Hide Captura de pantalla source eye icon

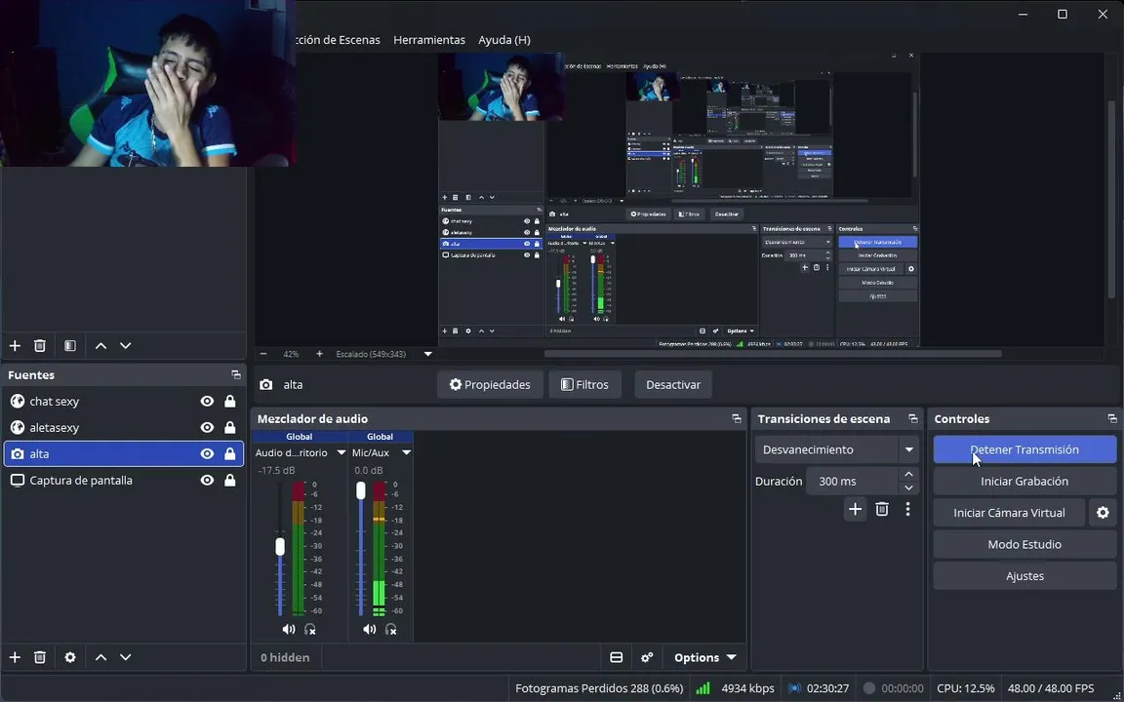coord(207,480)
